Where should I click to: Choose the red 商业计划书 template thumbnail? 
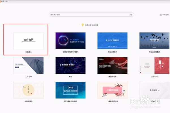coord(112,66)
